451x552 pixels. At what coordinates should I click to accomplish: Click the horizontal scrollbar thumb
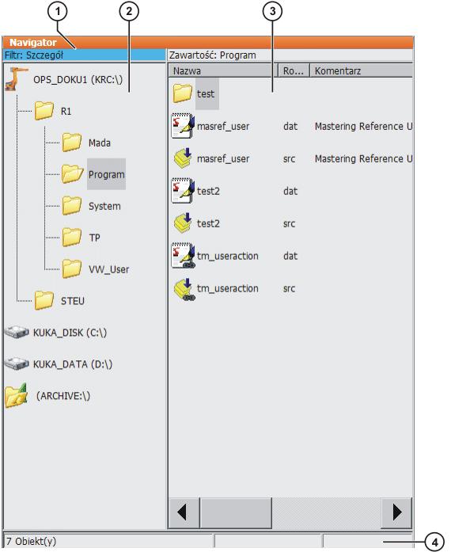236,512
